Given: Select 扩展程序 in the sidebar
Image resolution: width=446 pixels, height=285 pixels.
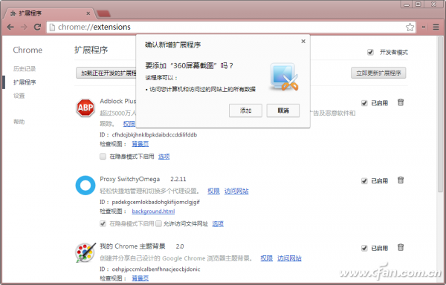Looking at the screenshot, I should click(x=25, y=82).
